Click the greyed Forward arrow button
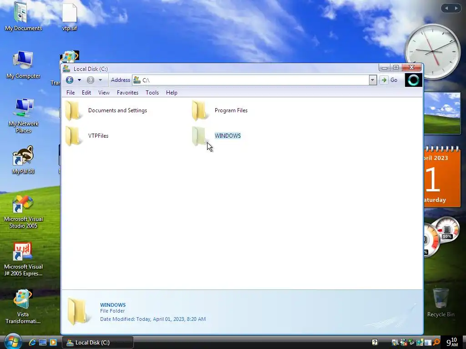This screenshot has height=349, width=466. coord(91,80)
